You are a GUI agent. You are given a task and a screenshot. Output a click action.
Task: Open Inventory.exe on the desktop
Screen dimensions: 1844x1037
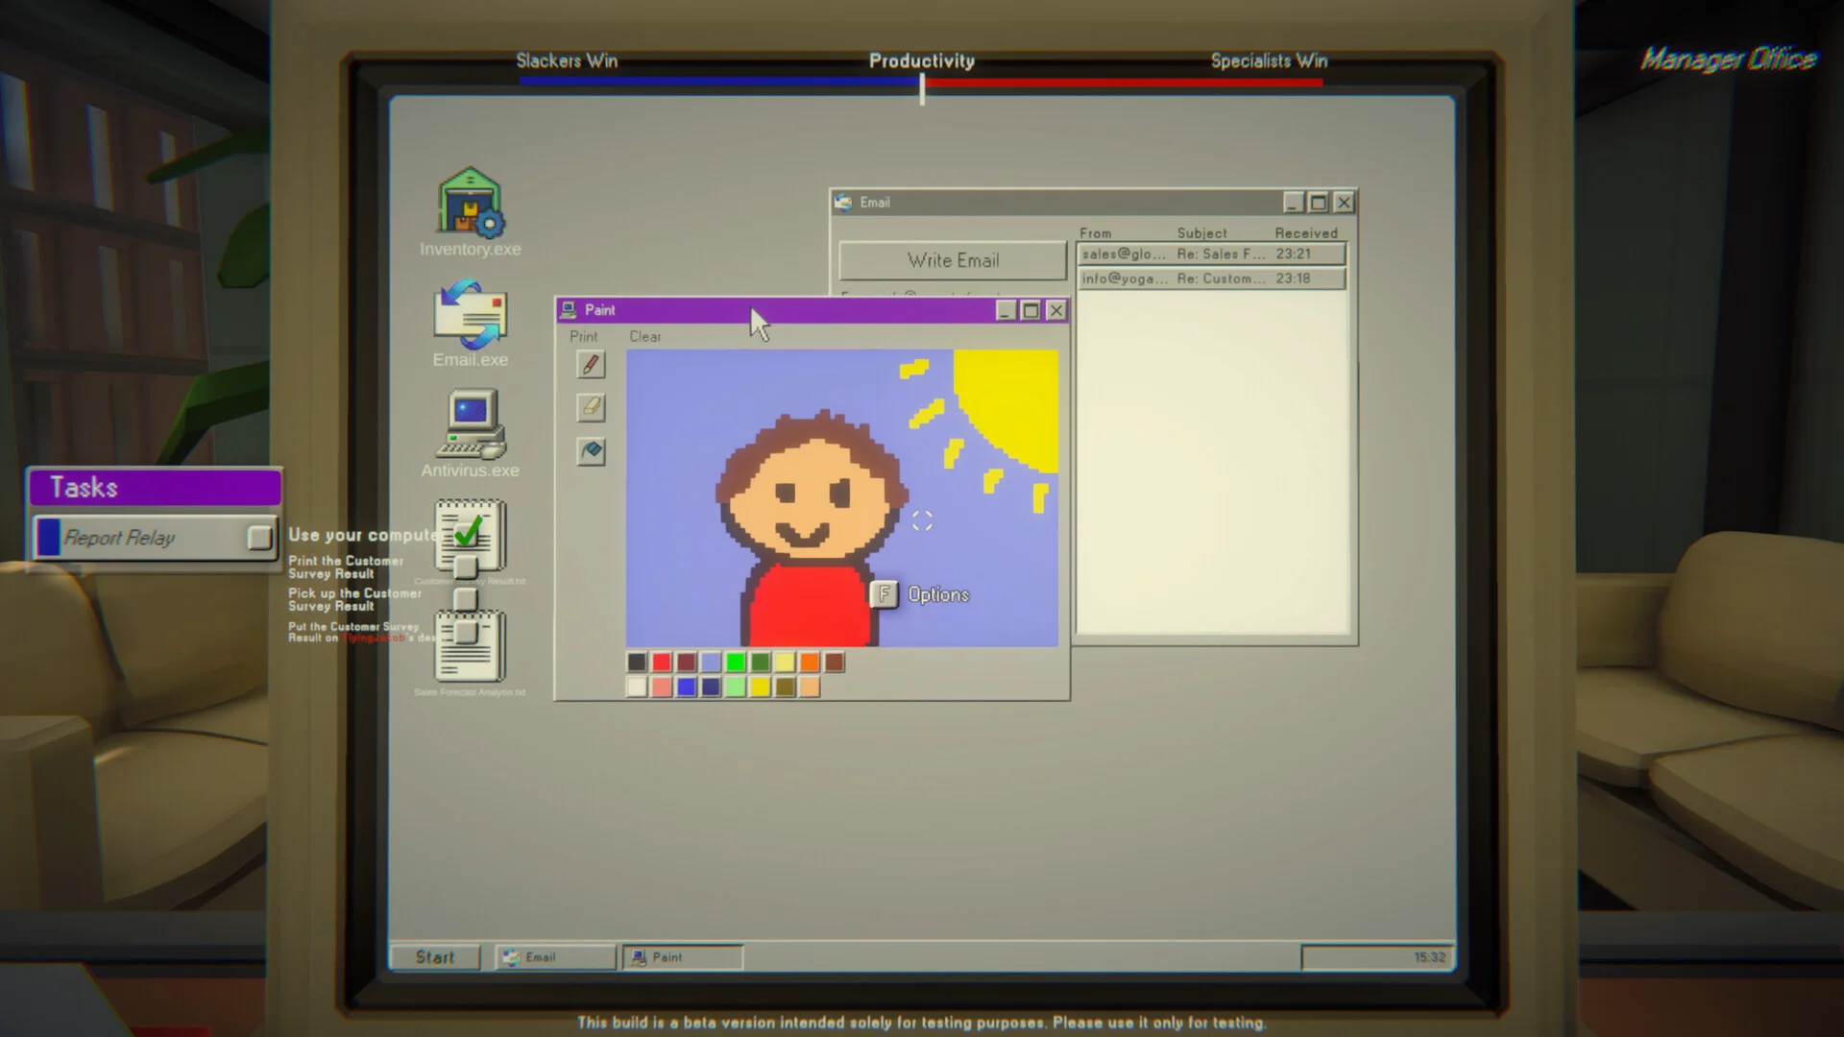tap(470, 202)
